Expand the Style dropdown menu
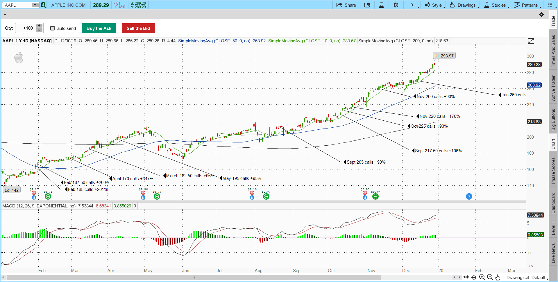This screenshot has height=282, width=558. coord(434,5)
